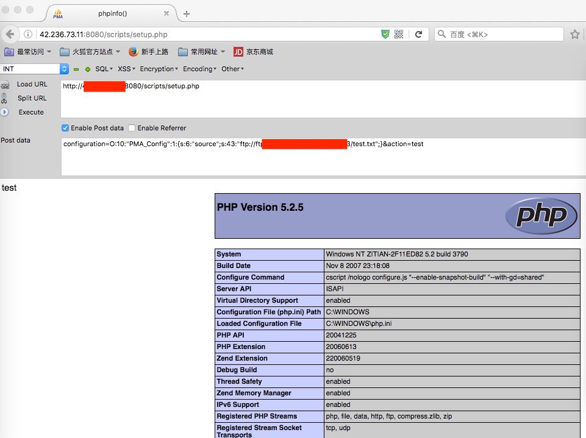586x438 pixels.
Task: Reload the page with refresh icon
Action: coord(418,34)
